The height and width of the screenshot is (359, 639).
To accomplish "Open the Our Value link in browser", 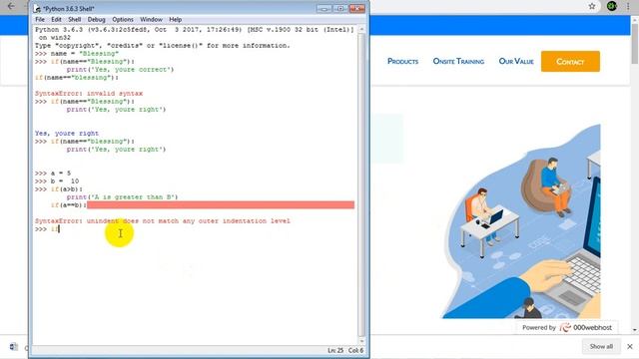I will pos(516,61).
